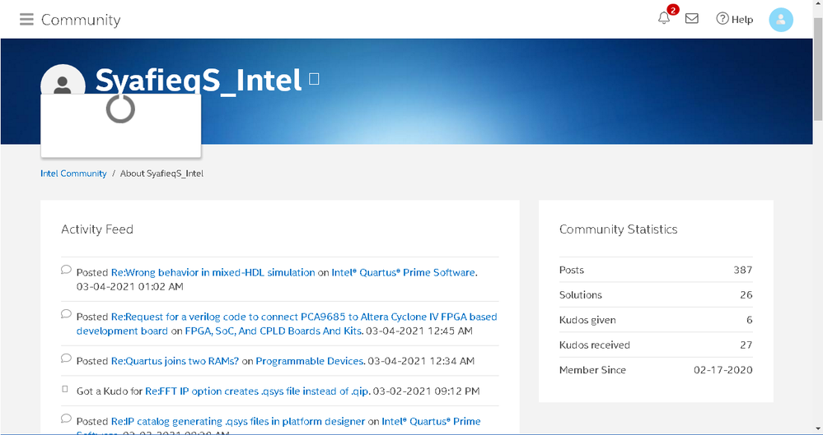This screenshot has width=823, height=435.
Task: Click timestamp 03-04-2021 01:02 AM
Action: tap(129, 287)
